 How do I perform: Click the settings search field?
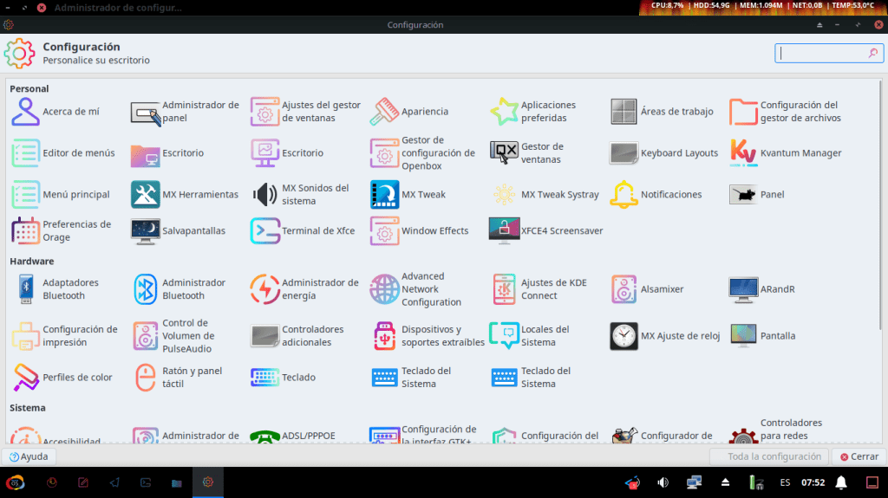(822, 53)
